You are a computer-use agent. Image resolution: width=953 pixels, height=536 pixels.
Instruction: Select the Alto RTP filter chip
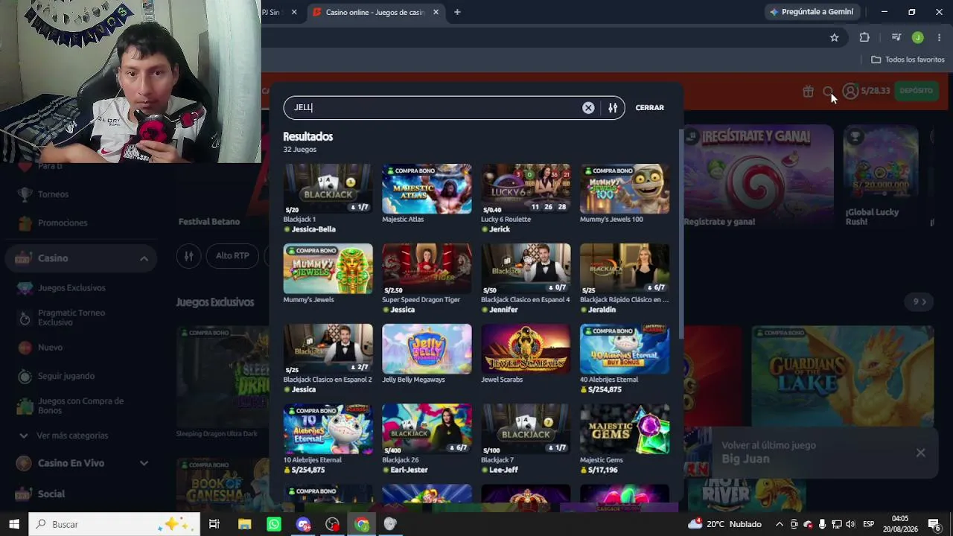[x=232, y=256]
